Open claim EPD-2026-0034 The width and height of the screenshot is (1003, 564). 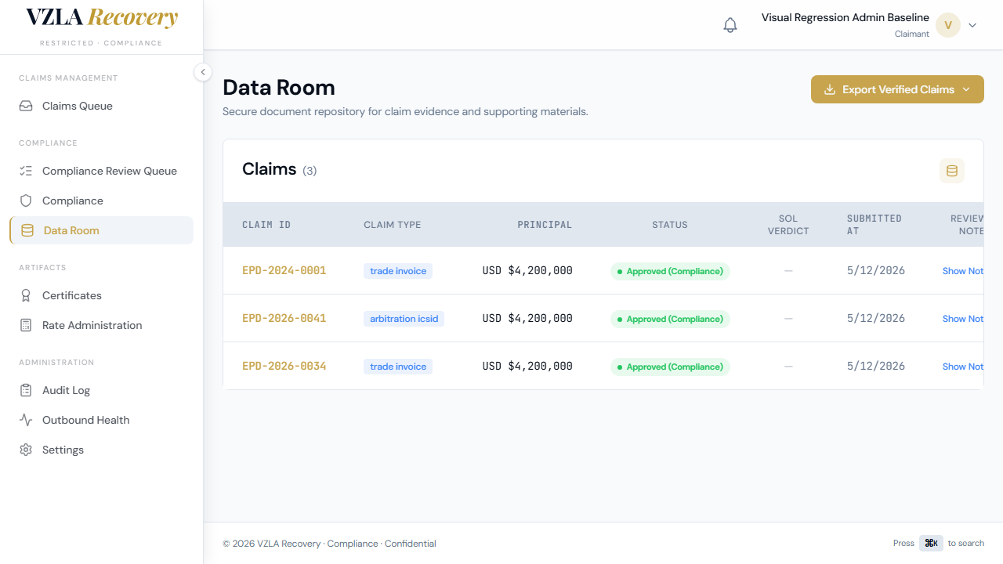(284, 366)
